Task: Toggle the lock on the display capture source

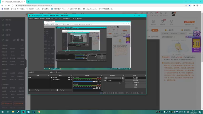Action: pos(71,80)
